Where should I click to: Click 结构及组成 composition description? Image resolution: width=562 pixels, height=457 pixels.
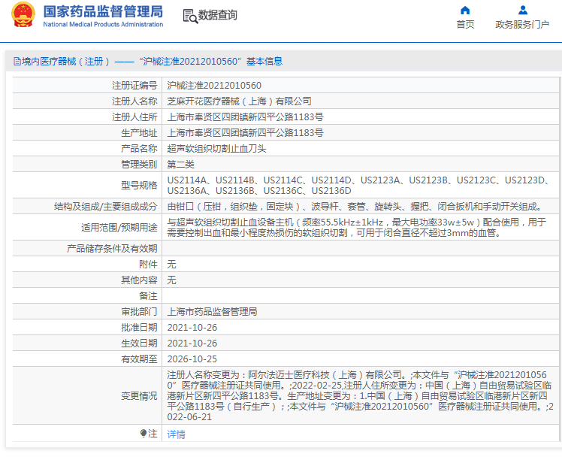pos(355,207)
